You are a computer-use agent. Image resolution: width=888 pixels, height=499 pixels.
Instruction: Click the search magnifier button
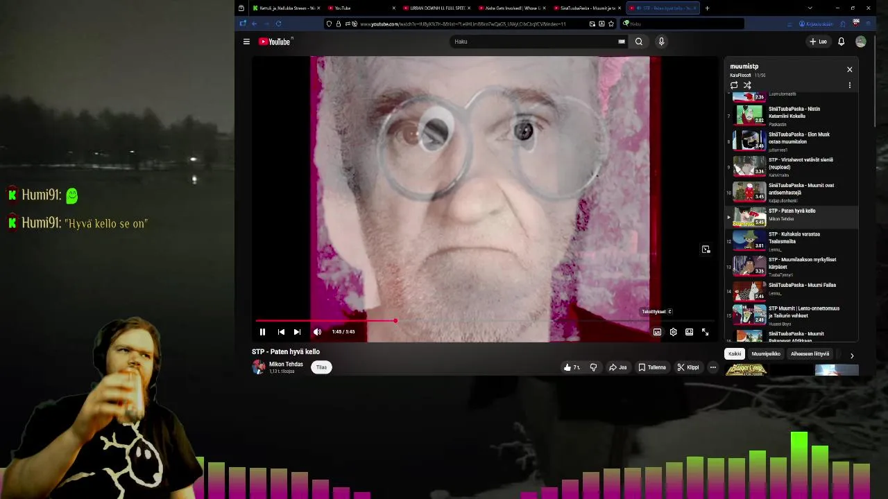(x=639, y=42)
